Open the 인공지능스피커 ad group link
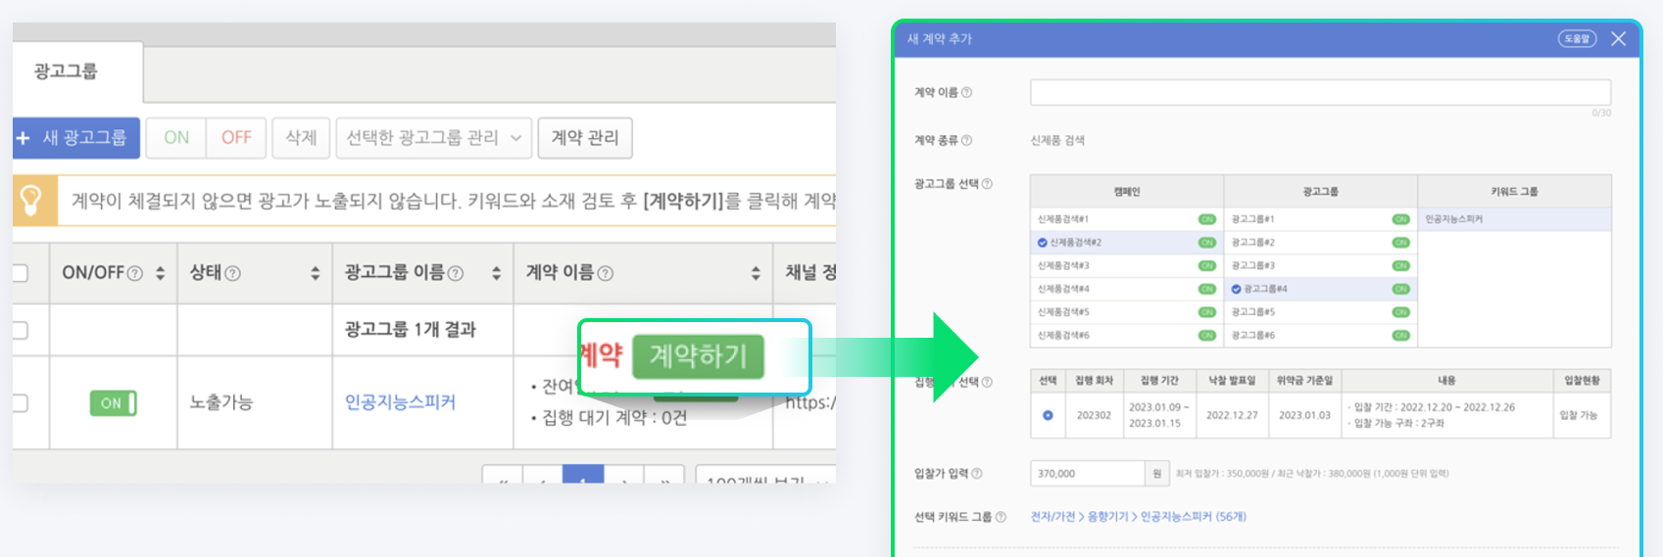 click(400, 402)
